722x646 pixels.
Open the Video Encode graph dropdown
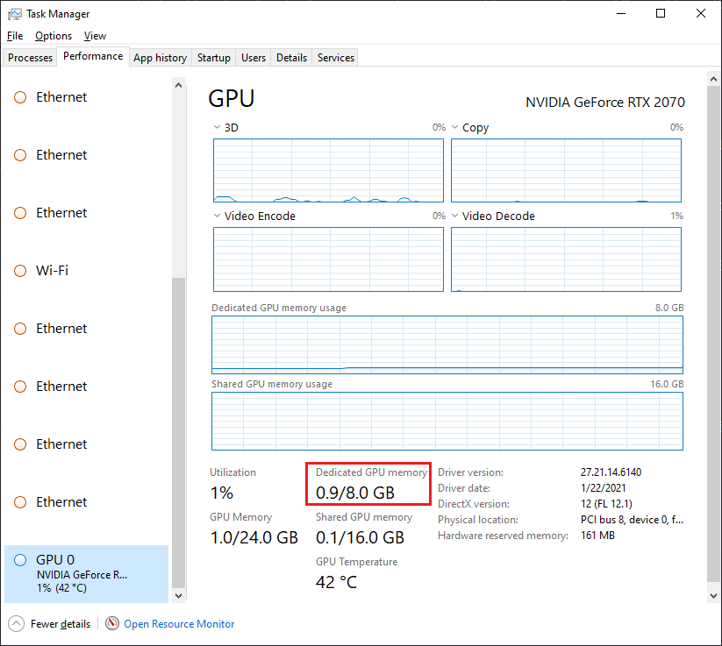tap(218, 217)
